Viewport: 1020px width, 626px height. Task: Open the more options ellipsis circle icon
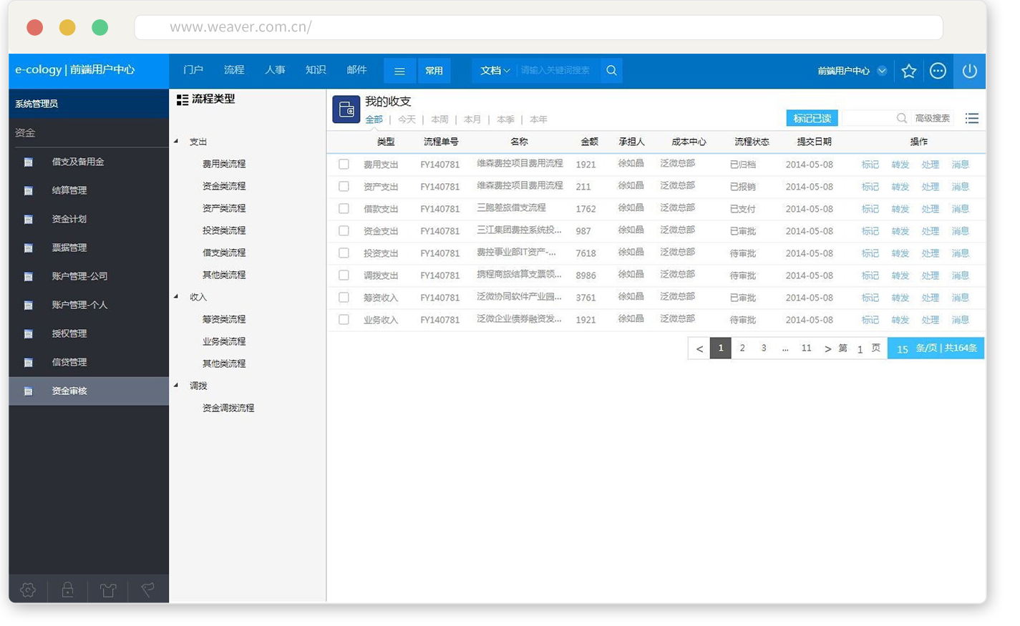point(938,71)
